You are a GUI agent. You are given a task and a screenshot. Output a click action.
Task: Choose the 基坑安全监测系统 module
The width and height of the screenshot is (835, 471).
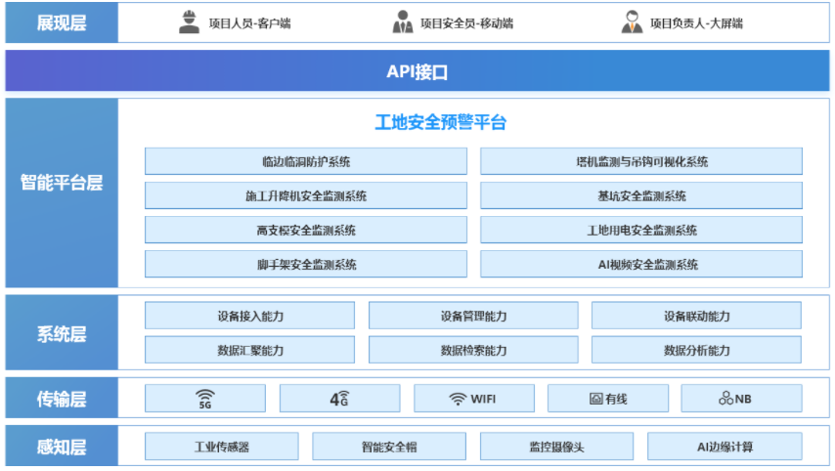point(641,195)
